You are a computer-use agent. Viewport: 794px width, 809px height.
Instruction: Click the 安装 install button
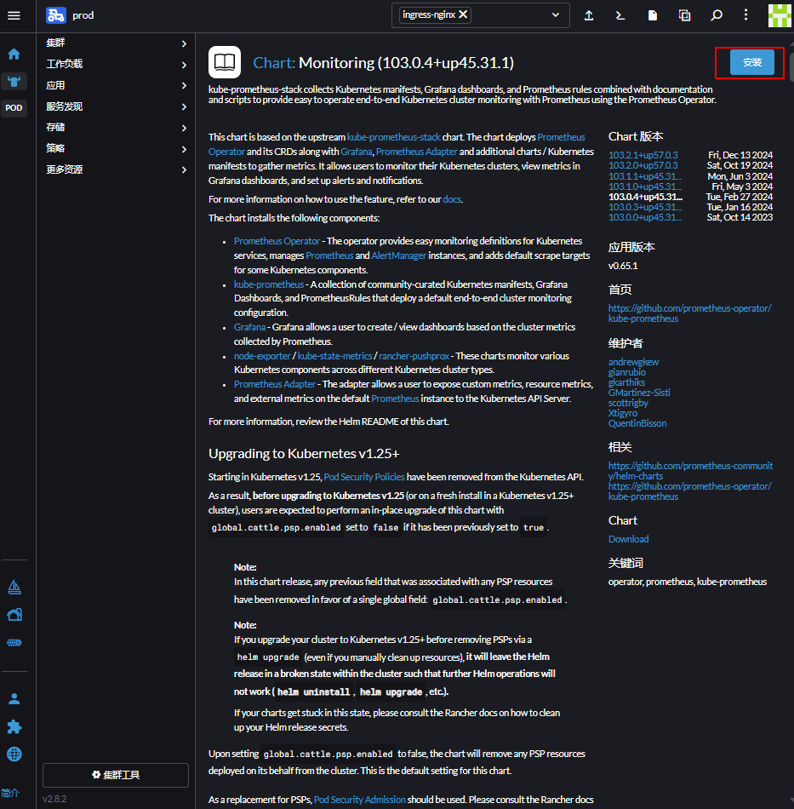click(751, 62)
